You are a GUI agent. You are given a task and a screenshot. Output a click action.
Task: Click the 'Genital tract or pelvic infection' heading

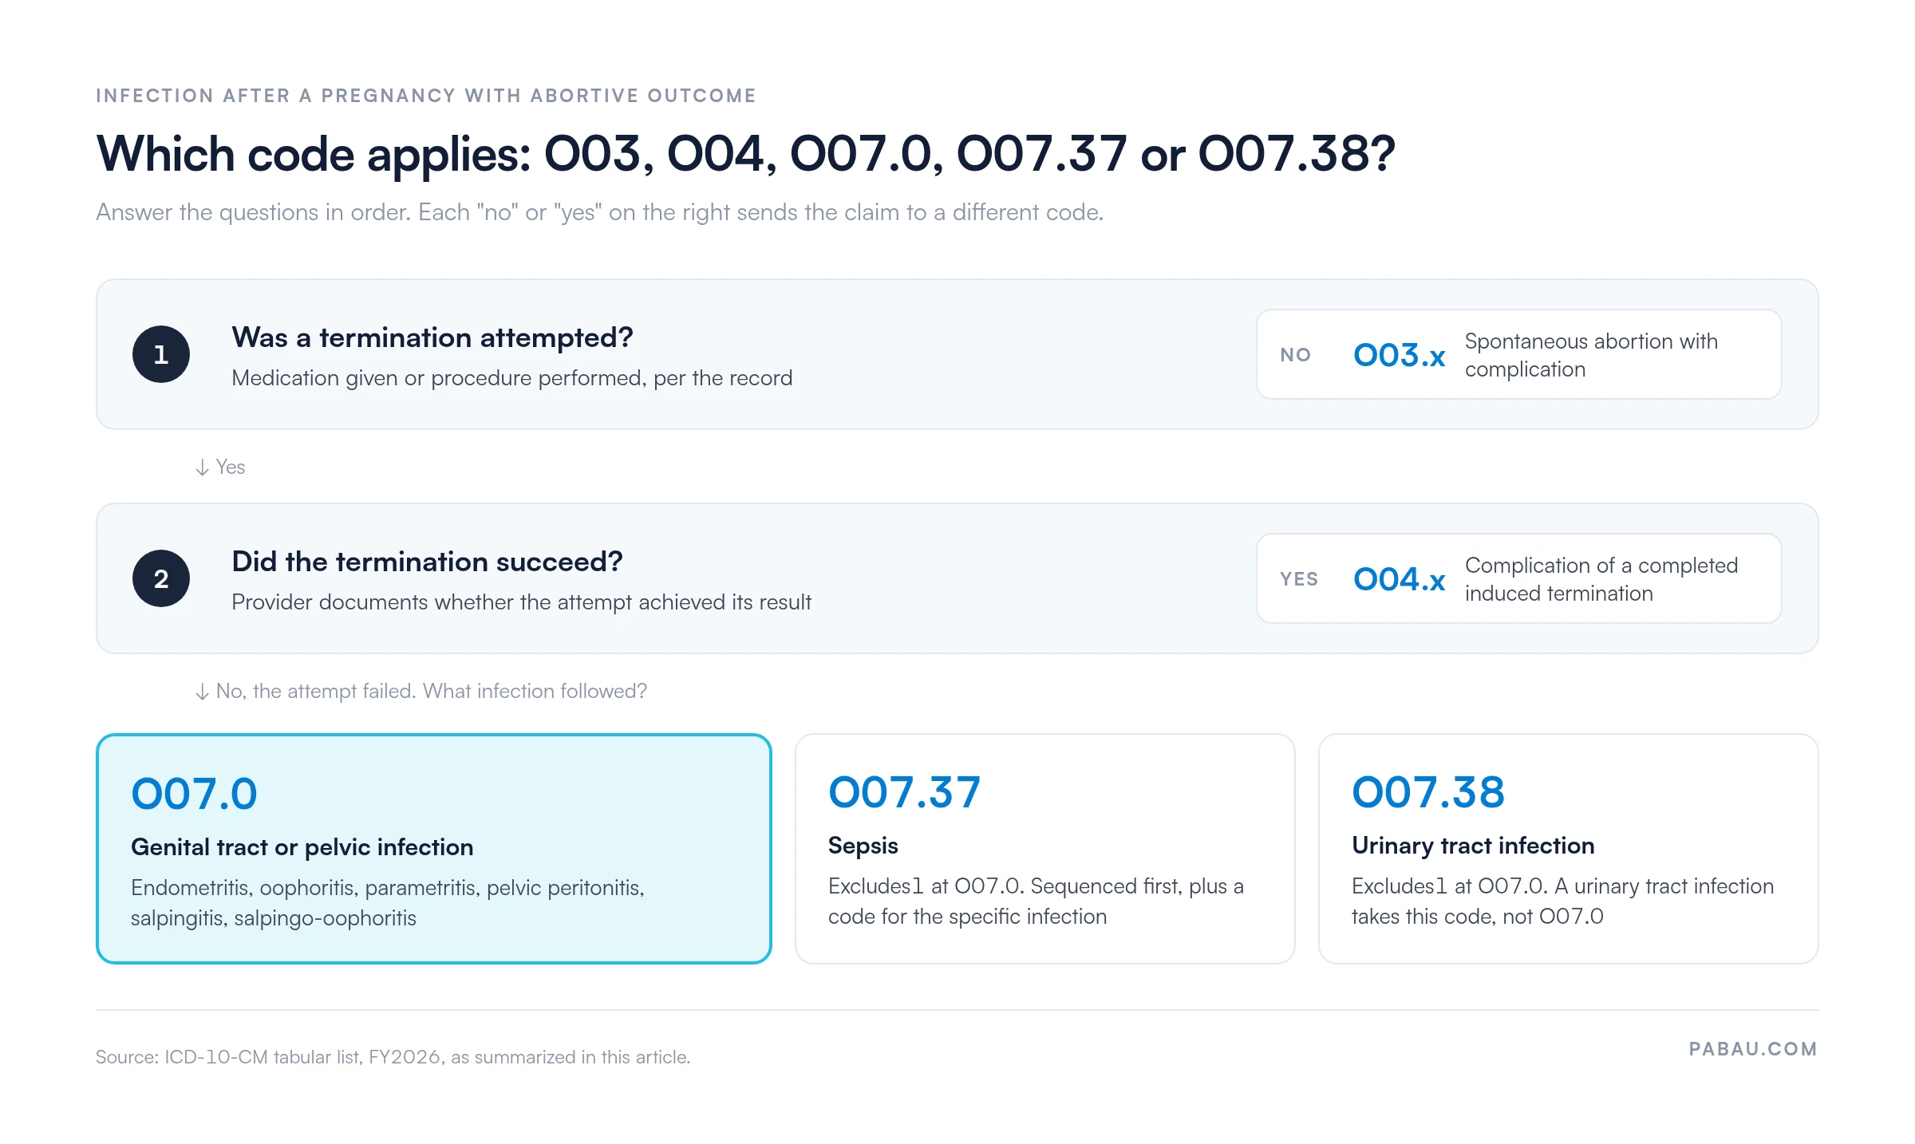(x=302, y=847)
